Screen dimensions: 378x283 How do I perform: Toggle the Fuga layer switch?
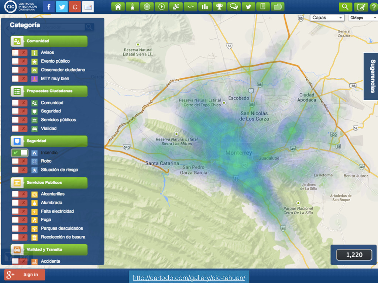tap(20, 220)
